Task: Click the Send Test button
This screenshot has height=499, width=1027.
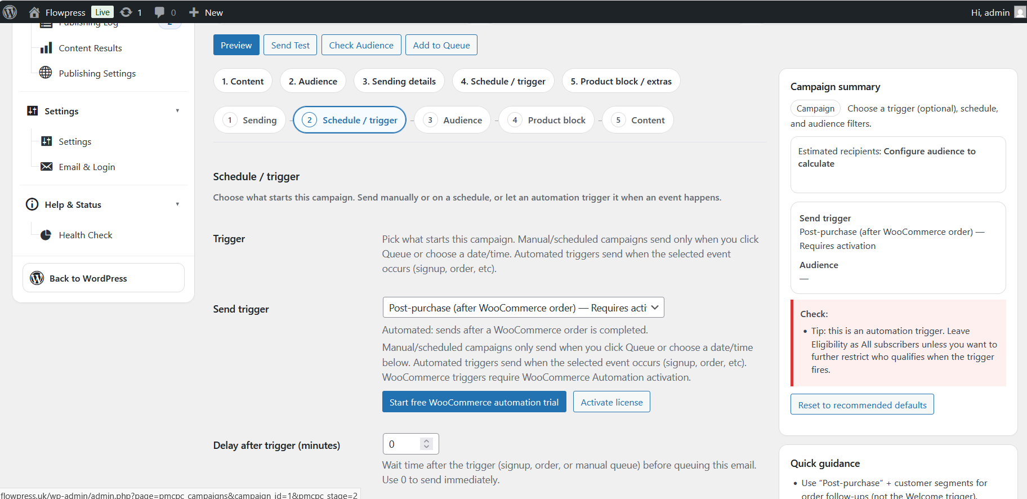Action: [x=291, y=45]
